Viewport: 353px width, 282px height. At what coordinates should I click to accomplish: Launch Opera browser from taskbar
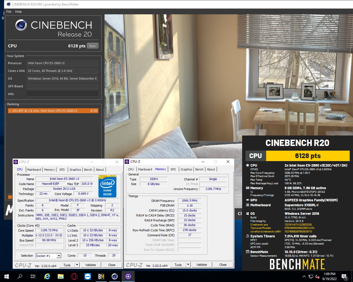click(74, 276)
